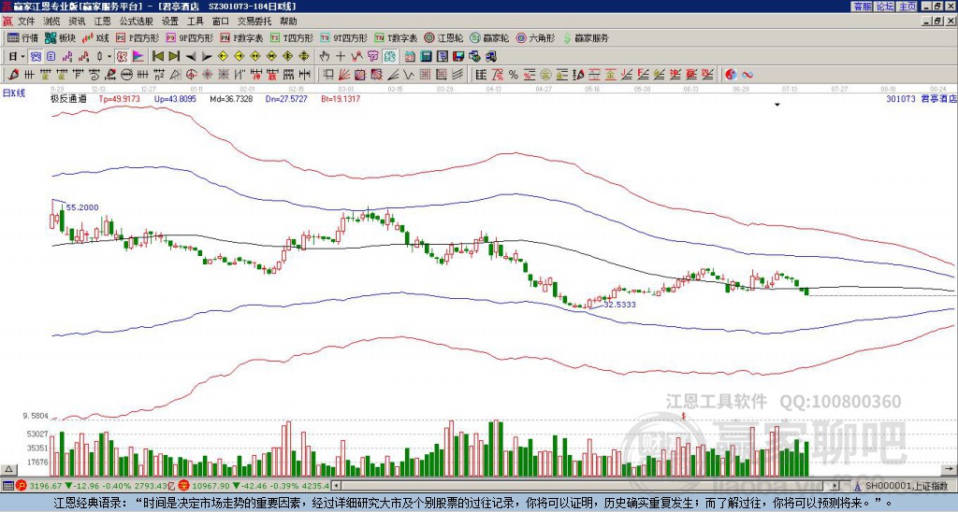Open the calendar 21 icon

click(x=410, y=57)
